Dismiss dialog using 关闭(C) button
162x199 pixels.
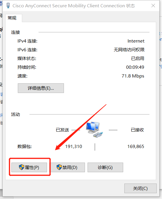tap(140, 188)
